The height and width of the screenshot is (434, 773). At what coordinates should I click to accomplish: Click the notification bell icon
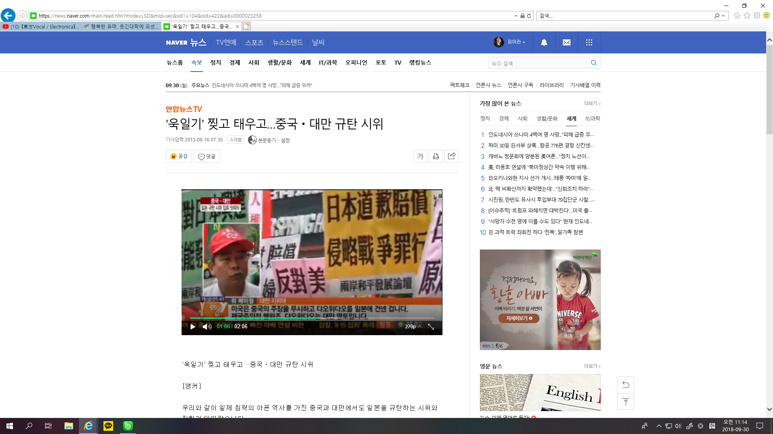pos(544,42)
